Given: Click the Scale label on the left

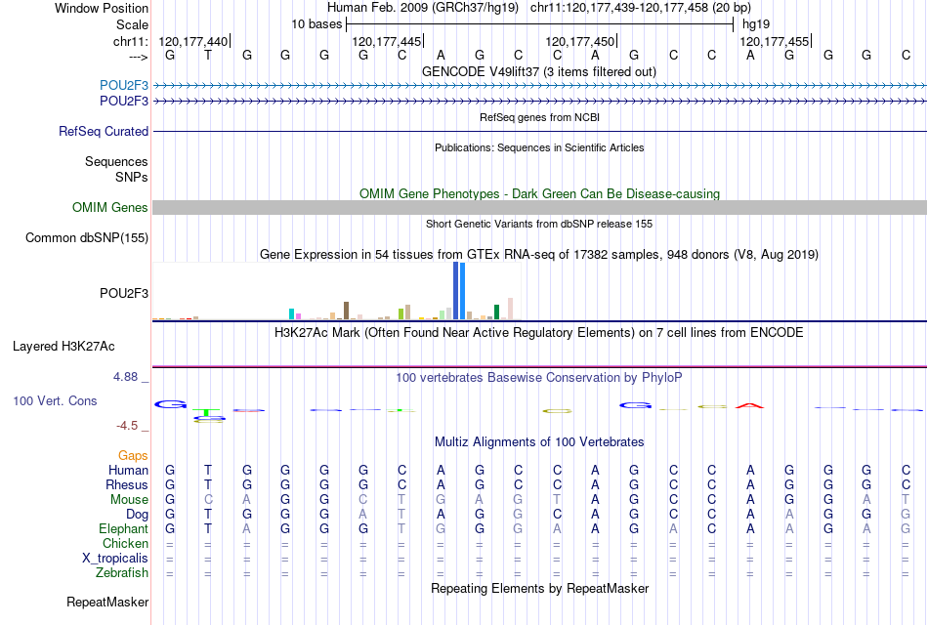Looking at the screenshot, I should point(133,24).
